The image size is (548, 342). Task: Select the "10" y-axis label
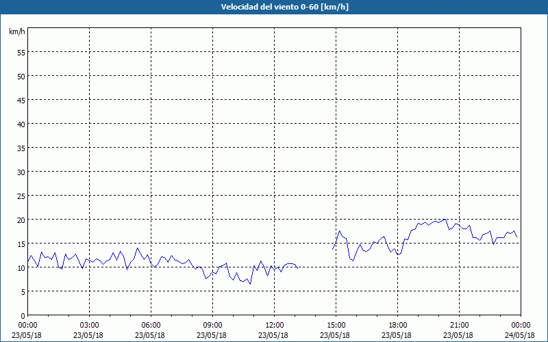(x=21, y=267)
